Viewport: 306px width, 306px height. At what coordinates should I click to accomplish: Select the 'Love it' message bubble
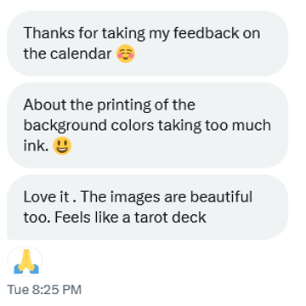148,207
